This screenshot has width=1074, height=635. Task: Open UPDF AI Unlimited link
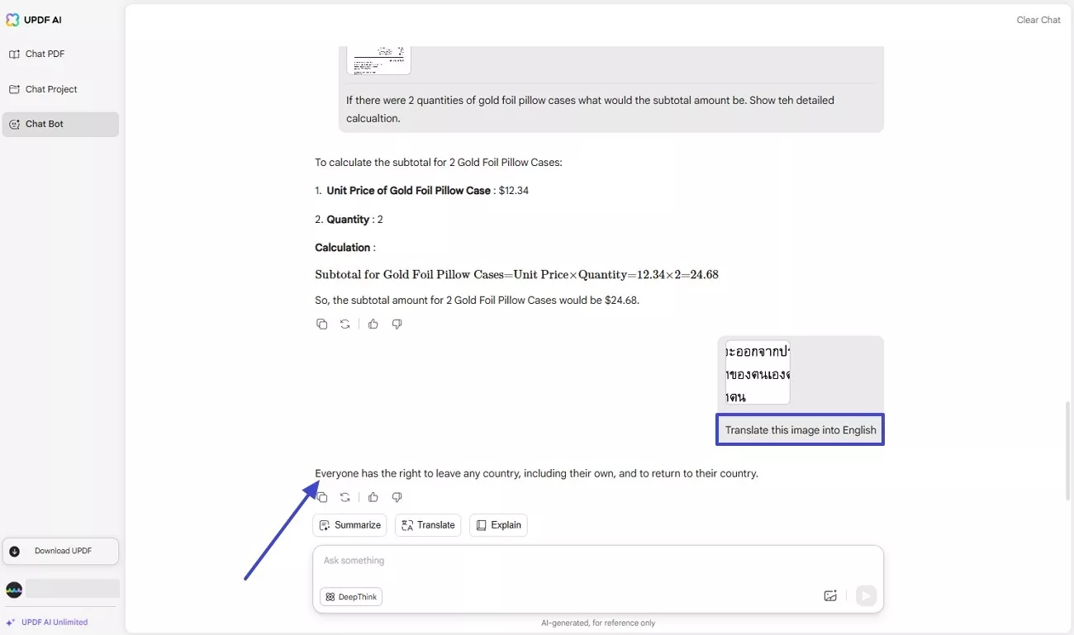(x=53, y=621)
